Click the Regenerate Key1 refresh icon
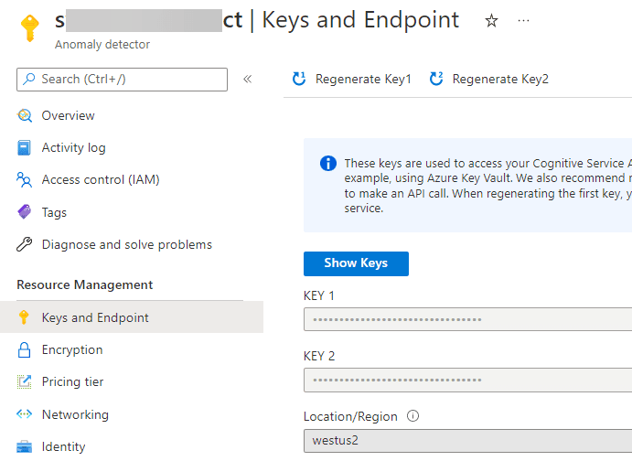 (x=299, y=79)
